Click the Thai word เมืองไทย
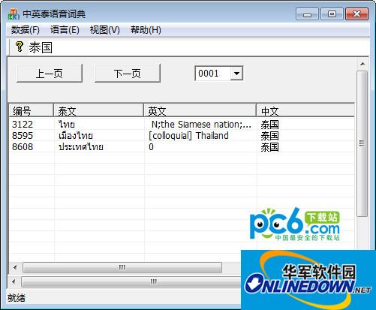 click(x=76, y=136)
